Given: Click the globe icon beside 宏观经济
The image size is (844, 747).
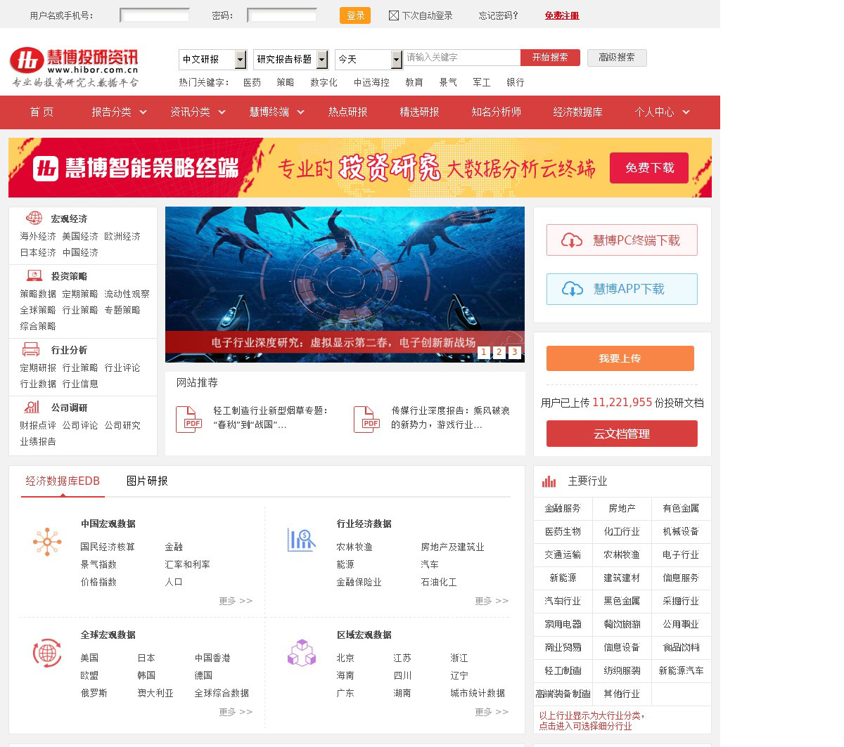Looking at the screenshot, I should tap(33, 218).
